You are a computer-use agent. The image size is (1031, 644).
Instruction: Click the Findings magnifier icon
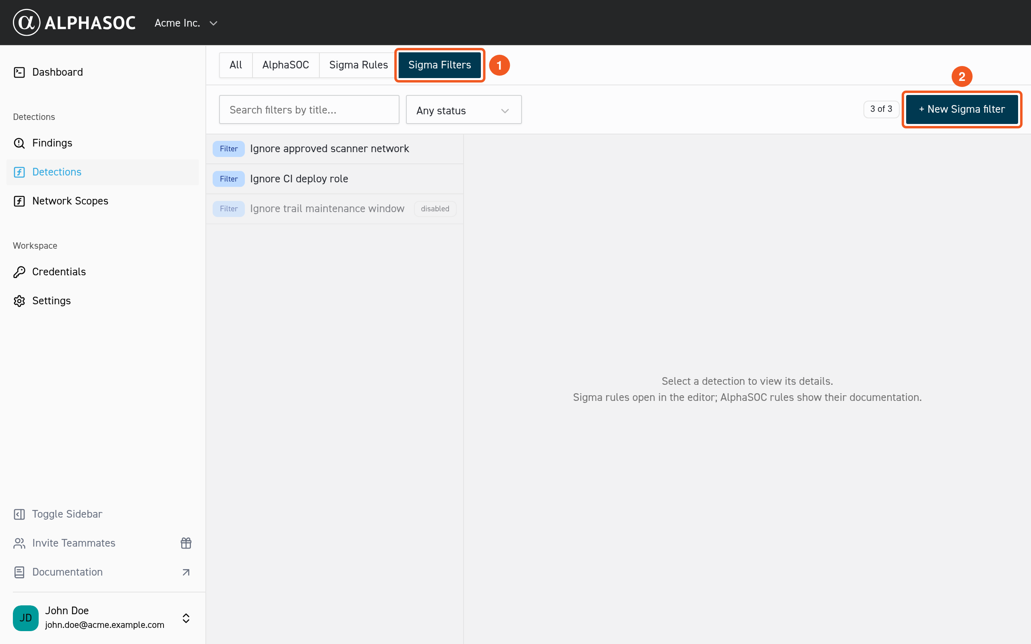click(19, 143)
